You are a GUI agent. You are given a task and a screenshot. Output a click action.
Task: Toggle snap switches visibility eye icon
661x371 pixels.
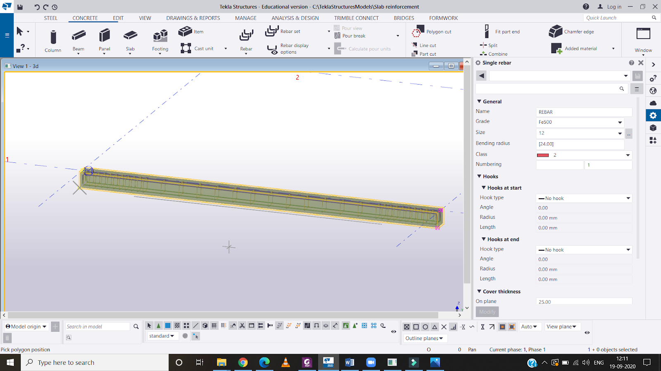(x=587, y=332)
